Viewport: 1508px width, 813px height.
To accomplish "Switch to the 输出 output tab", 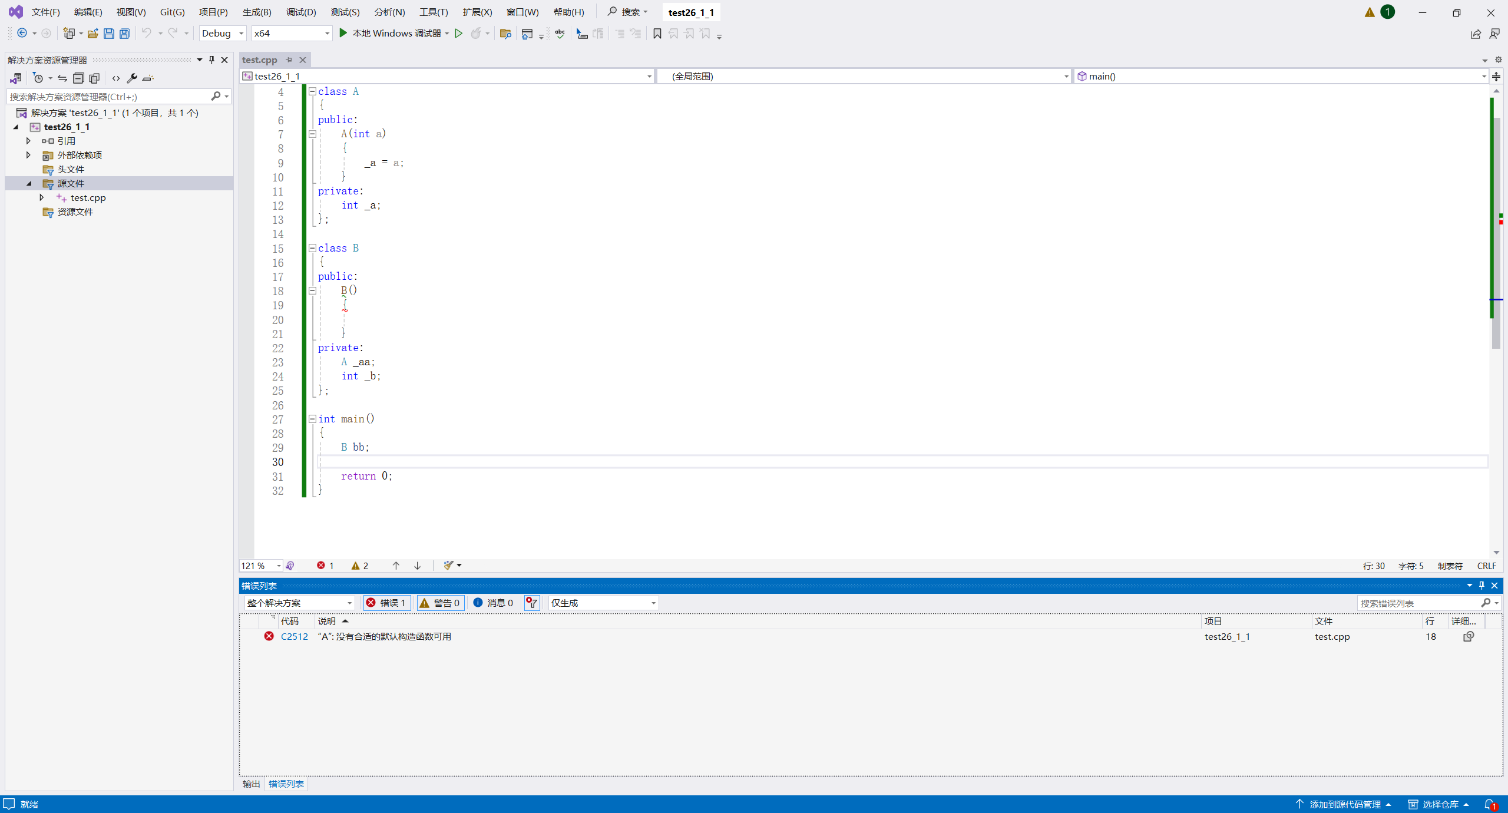I will (251, 784).
